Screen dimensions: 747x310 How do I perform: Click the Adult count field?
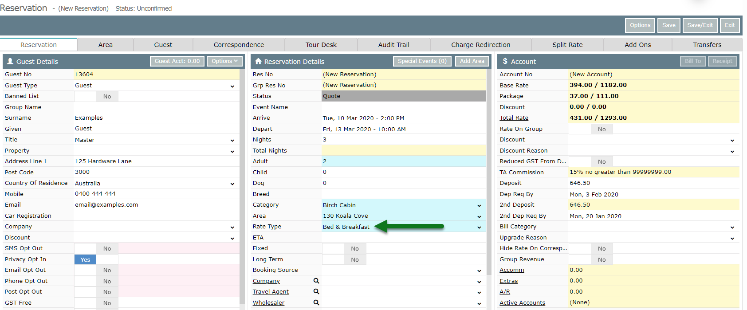tap(404, 161)
